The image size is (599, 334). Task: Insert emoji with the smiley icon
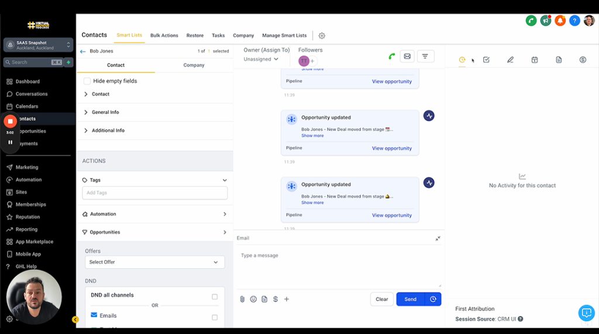[253, 300]
